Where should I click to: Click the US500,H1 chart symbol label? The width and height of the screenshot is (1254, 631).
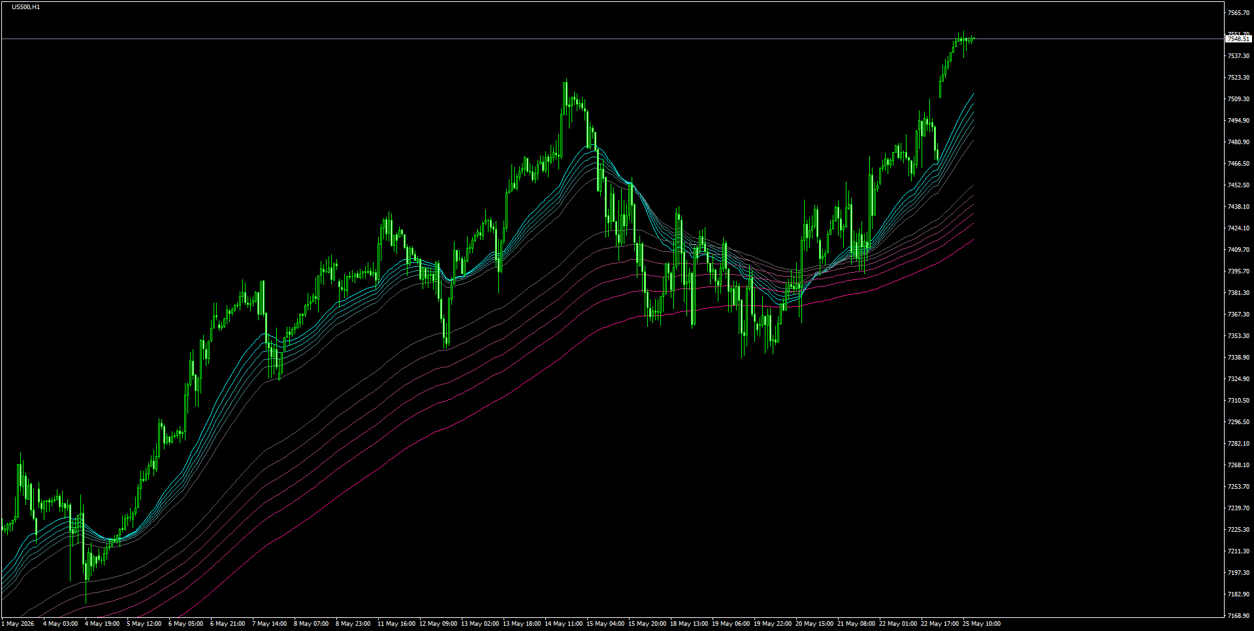(25, 7)
